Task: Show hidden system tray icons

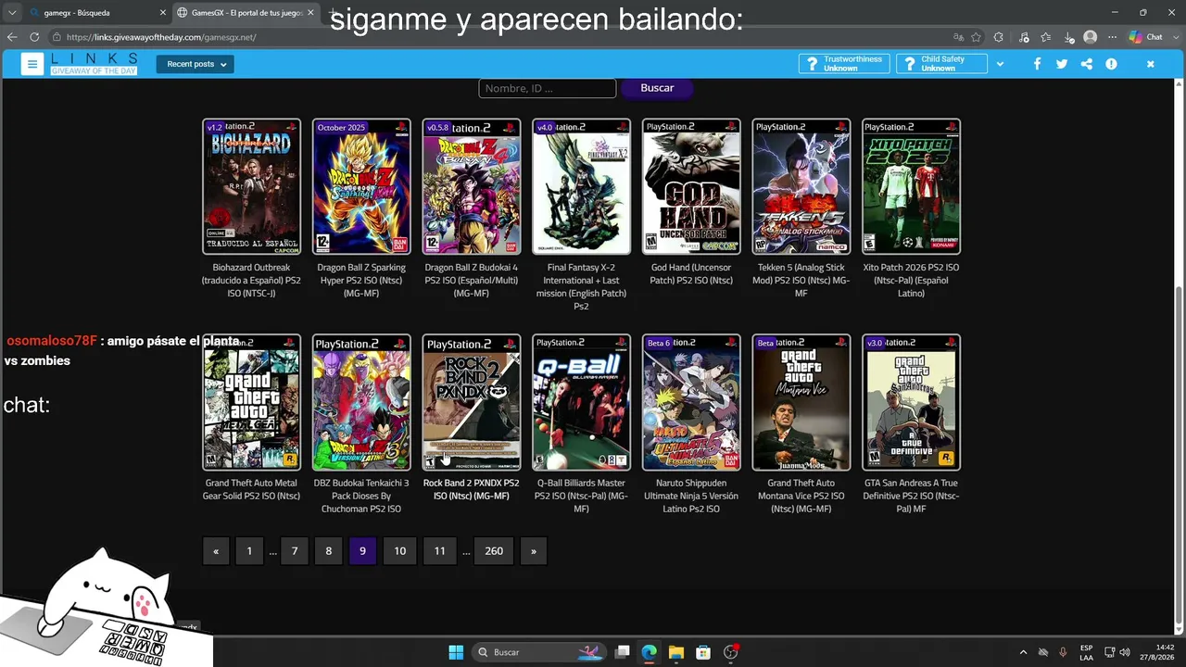Action: pyautogui.click(x=1023, y=652)
